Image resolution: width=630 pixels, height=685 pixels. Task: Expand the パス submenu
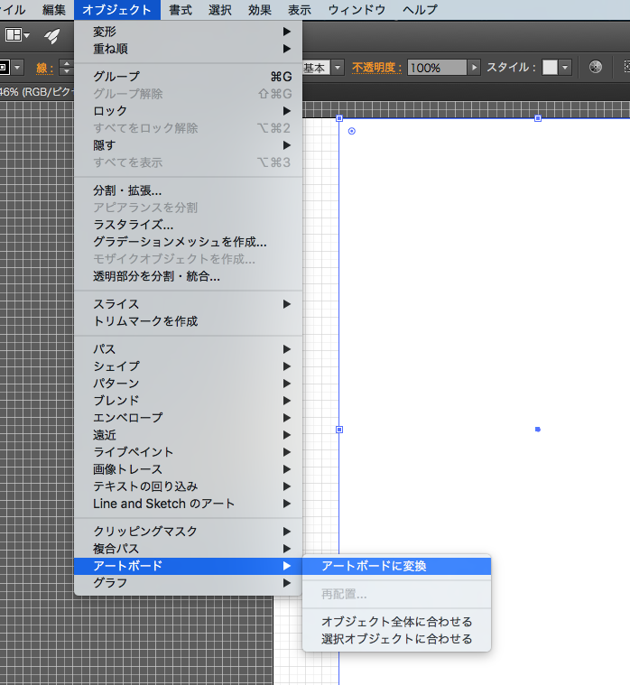[189, 349]
